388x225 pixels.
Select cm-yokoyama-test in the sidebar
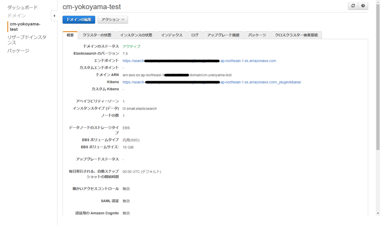pyautogui.click(x=25, y=27)
